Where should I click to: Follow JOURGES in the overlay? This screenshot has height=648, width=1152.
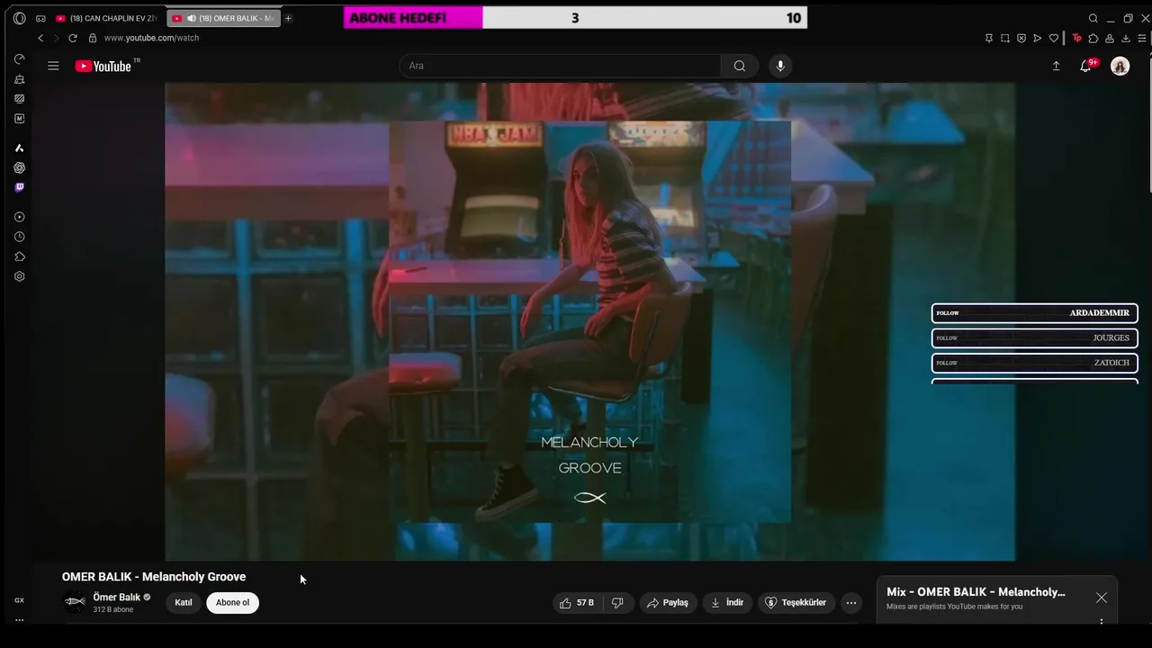[x=1035, y=338]
